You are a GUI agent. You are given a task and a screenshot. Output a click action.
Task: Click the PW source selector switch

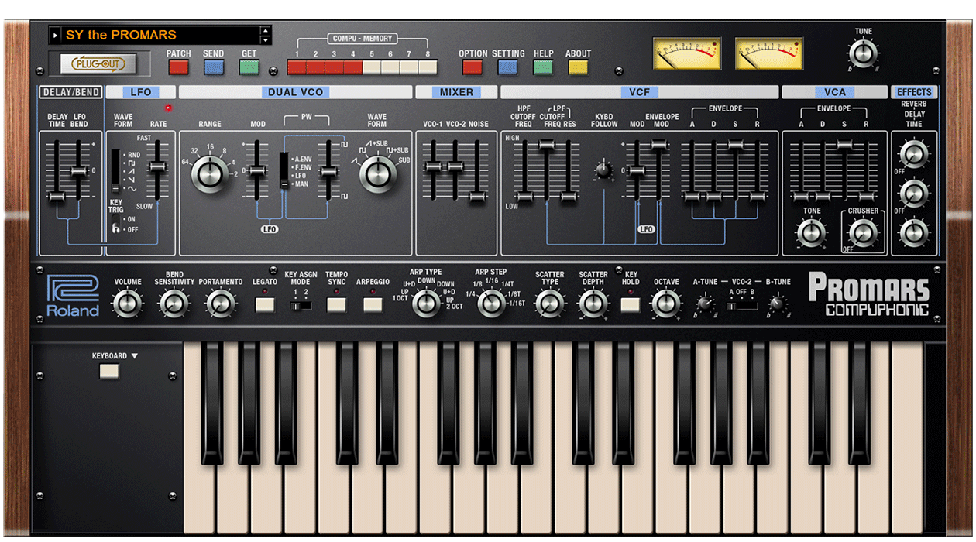(284, 170)
